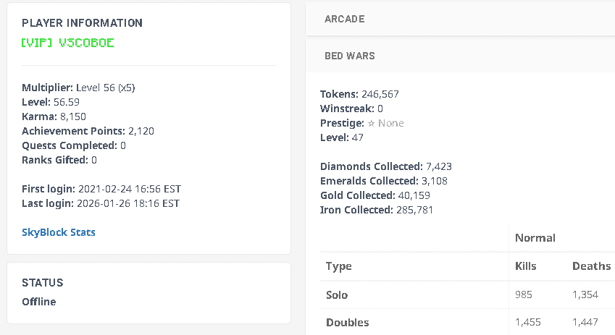Screen dimensions: 615x335
Task: Click the Offline status text
Action: pos(39,302)
